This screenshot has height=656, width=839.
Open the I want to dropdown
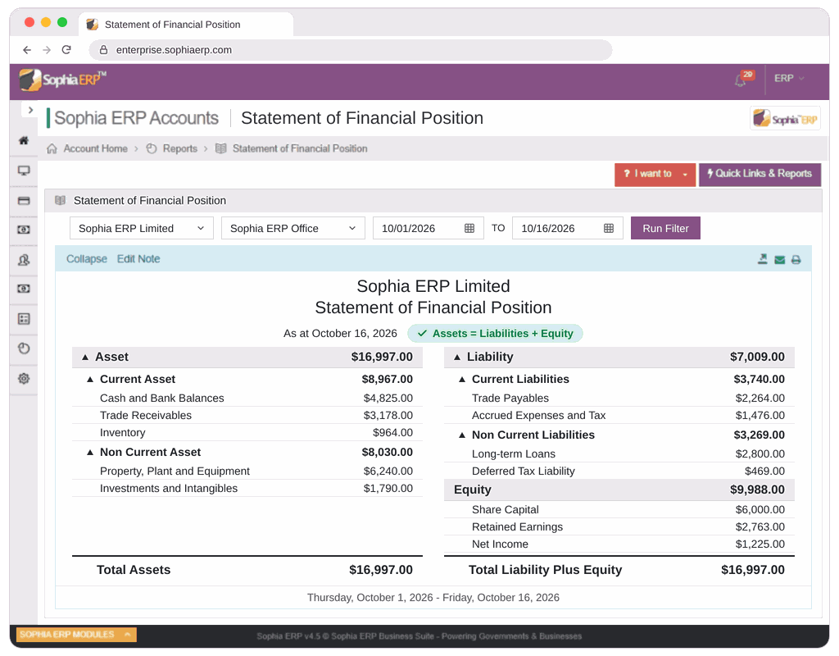(x=655, y=174)
